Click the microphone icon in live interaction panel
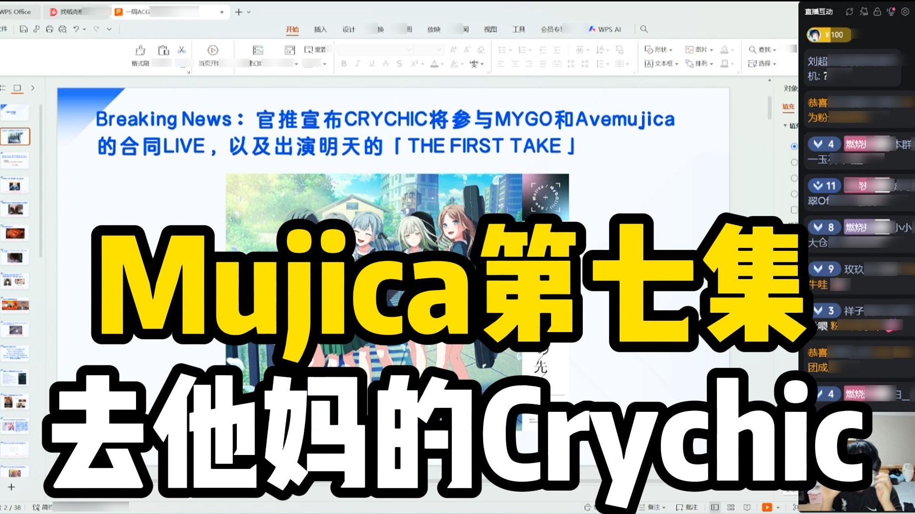 point(891,11)
